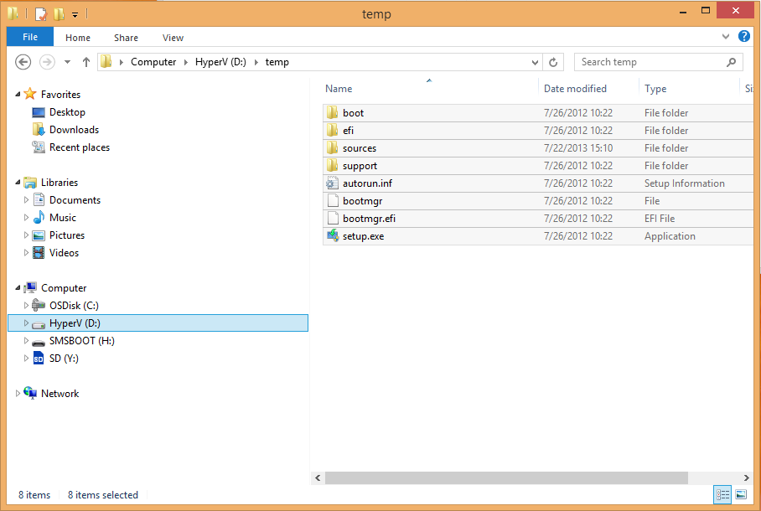Select the autorun.inf file icon
This screenshot has width=761, height=511.
click(333, 183)
